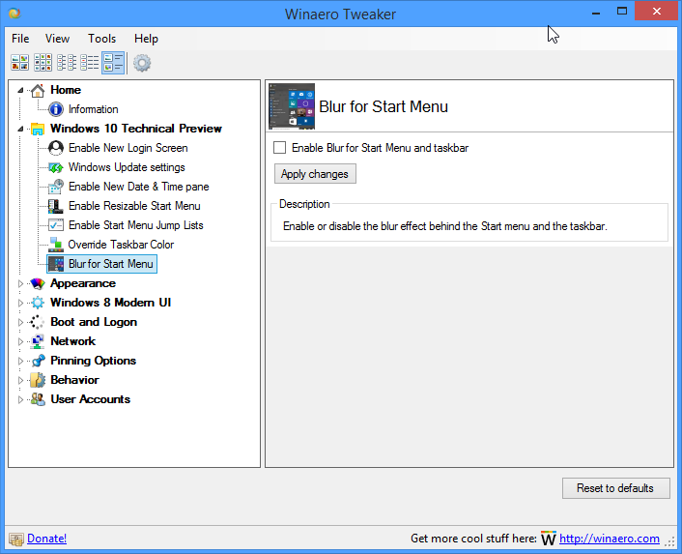682x554 pixels.
Task: Select Override Taskbar Color item
Action: point(121,245)
